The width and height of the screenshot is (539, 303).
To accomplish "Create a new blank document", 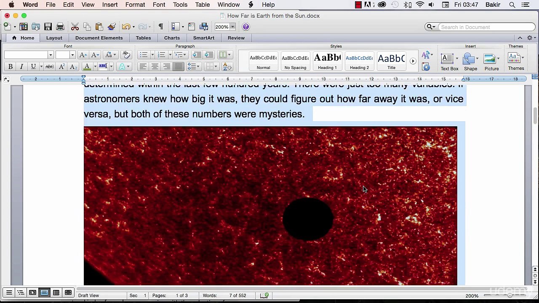I will click(7, 27).
